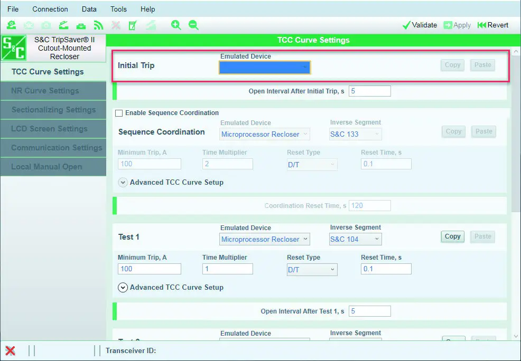Open Test 1 Reset Type dropdown
The height and width of the screenshot is (361, 521).
[x=312, y=269]
